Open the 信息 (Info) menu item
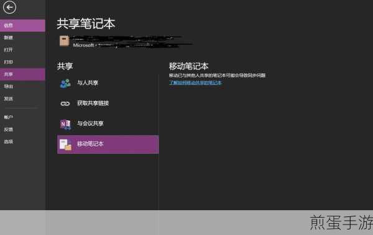 coord(22,25)
